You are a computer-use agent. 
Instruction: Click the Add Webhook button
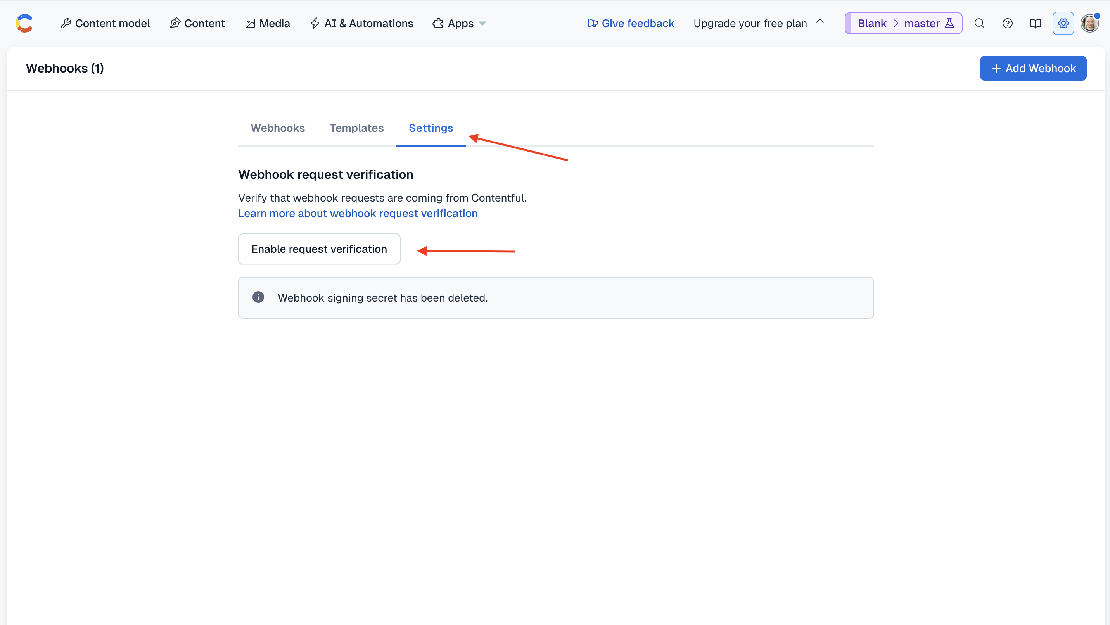pyautogui.click(x=1033, y=68)
